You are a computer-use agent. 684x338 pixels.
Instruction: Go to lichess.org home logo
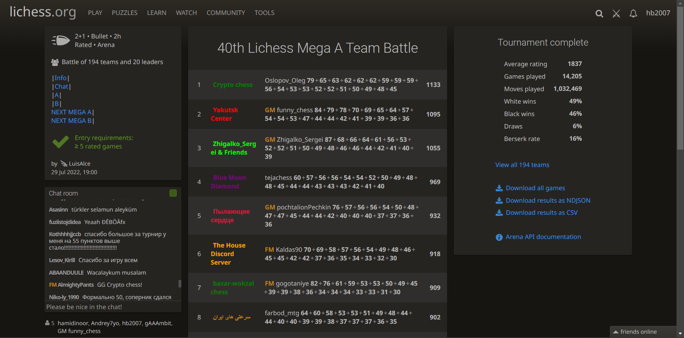click(x=43, y=12)
